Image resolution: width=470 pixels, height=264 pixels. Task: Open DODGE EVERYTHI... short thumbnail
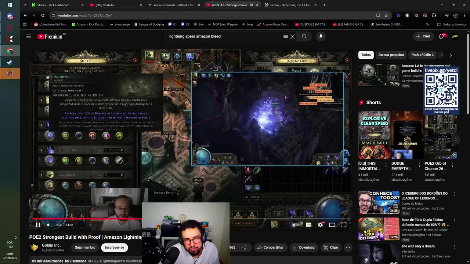coord(407,135)
